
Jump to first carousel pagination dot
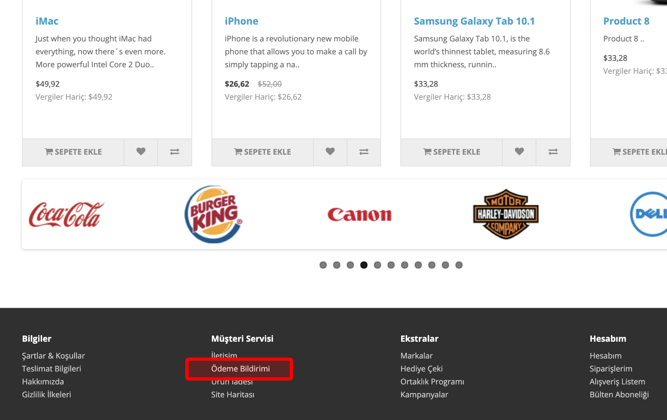(x=323, y=265)
